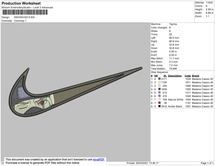This screenshot has height=166, width=215.
Task: Click the Trims value 22
Action: 171,34
